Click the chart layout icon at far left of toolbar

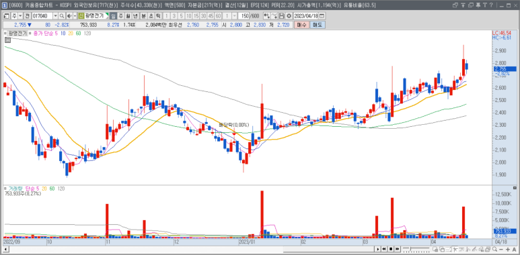(x=7, y=16)
